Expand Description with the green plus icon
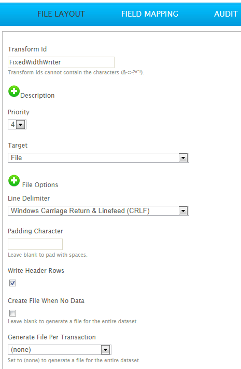The height and width of the screenshot is (369, 241). (14, 91)
